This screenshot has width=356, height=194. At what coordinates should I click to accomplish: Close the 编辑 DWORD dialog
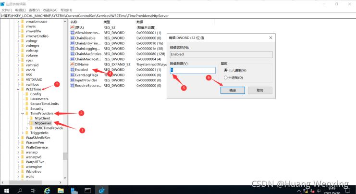270,38
